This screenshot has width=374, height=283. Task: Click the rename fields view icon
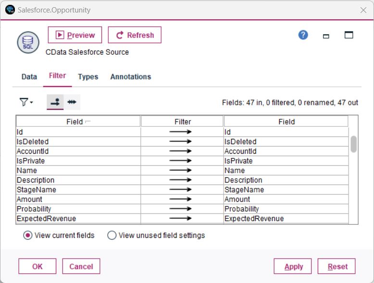(72, 102)
